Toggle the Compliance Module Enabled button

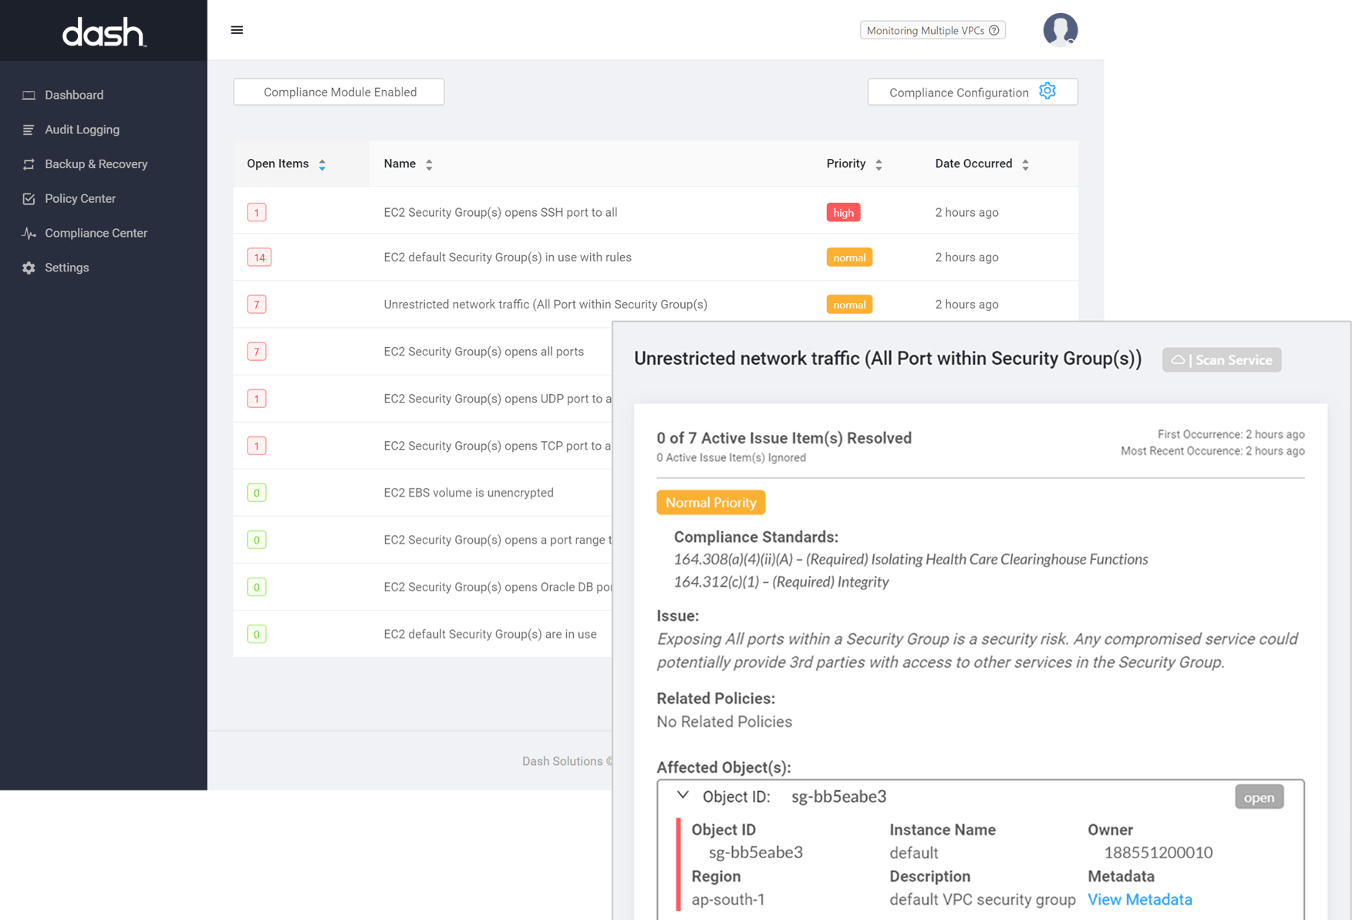click(x=339, y=92)
